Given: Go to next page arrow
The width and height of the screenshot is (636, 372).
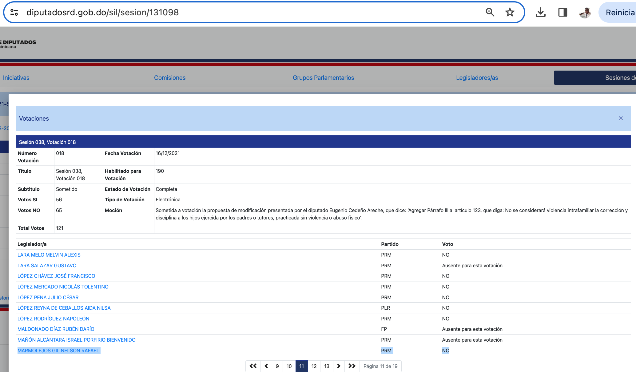Looking at the screenshot, I should [x=339, y=366].
